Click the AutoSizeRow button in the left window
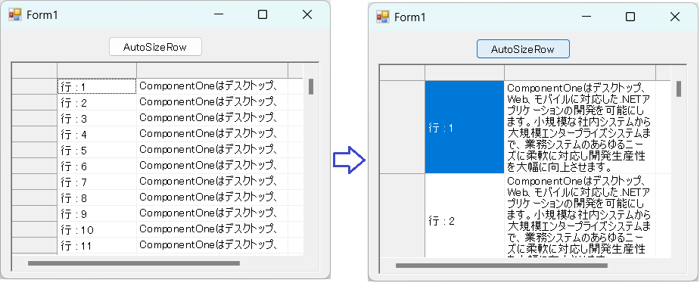700x283 pixels. [x=155, y=47]
